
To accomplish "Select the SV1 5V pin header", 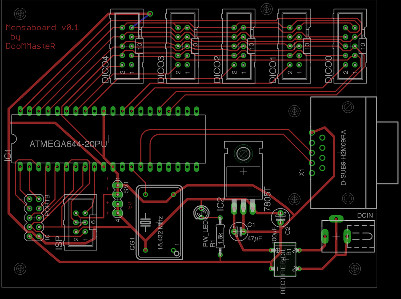I will (x=118, y=200).
